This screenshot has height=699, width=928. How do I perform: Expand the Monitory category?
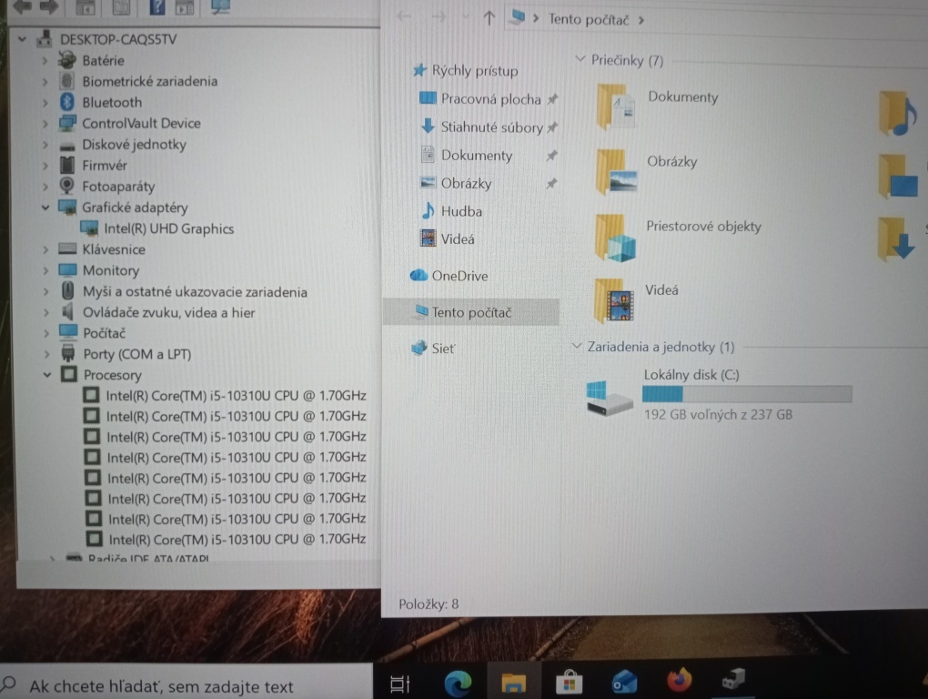[x=45, y=269]
